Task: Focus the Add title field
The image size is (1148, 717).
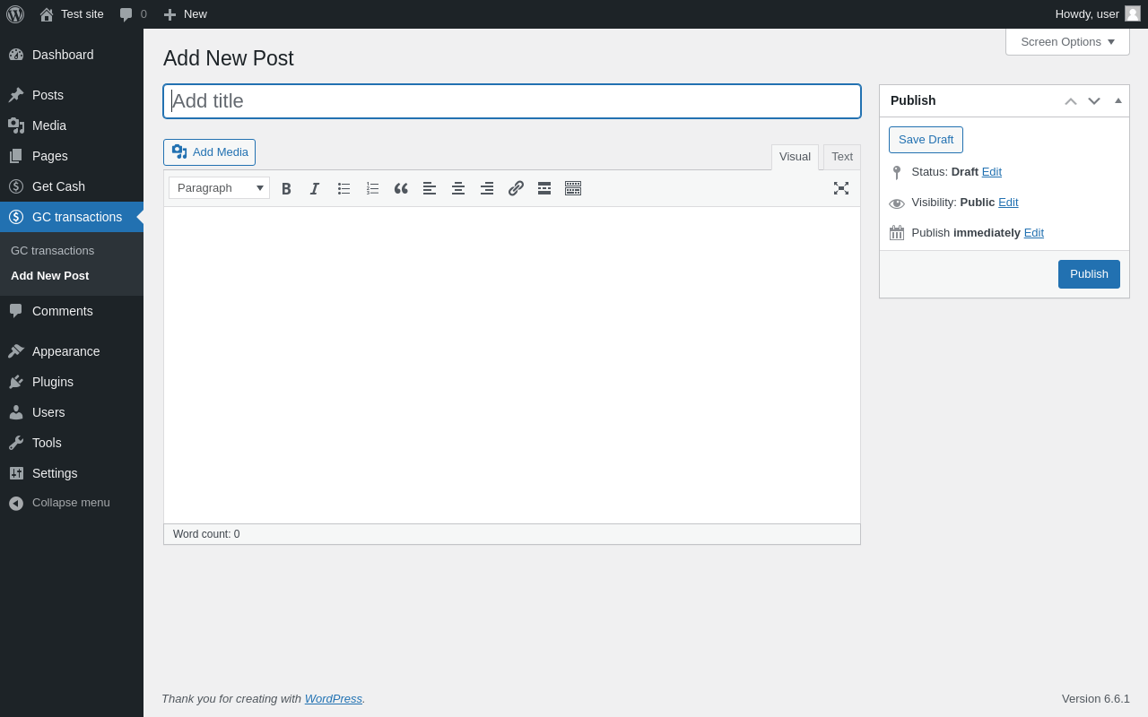Action: coord(512,101)
